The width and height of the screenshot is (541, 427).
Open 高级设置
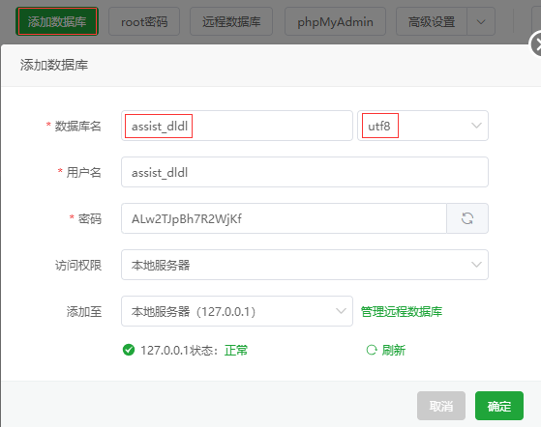(x=432, y=21)
